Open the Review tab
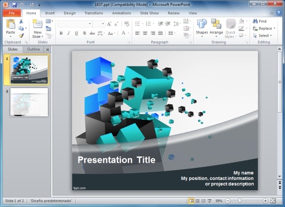This screenshot has height=207, width=285. tap(173, 13)
